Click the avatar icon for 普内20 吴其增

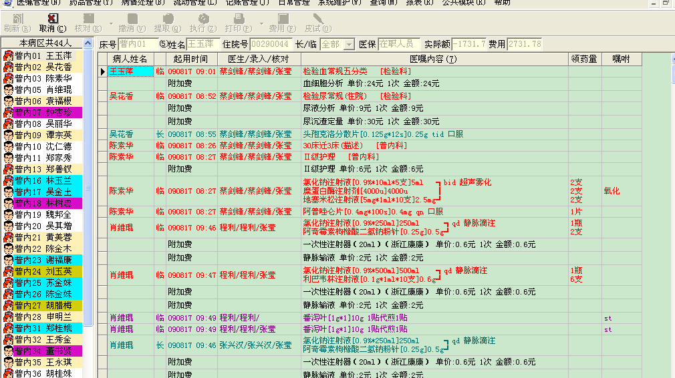coord(8,226)
